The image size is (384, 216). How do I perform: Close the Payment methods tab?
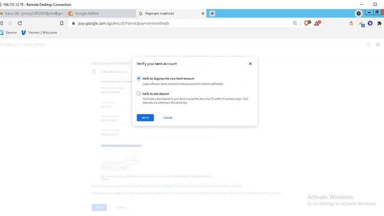coord(203,13)
